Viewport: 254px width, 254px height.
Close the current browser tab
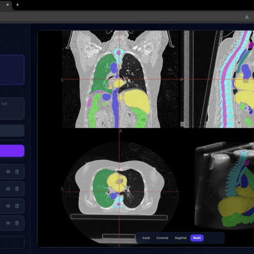(8, 5)
